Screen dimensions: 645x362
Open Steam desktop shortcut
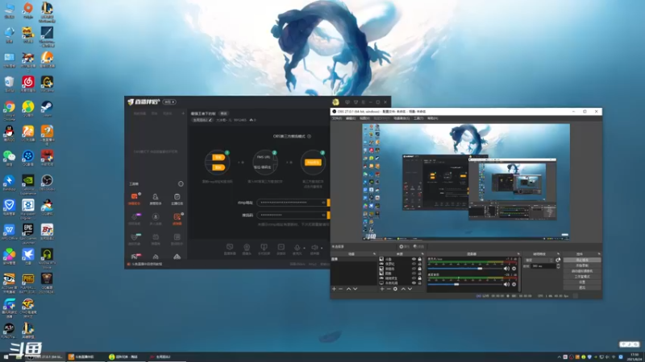(47, 109)
